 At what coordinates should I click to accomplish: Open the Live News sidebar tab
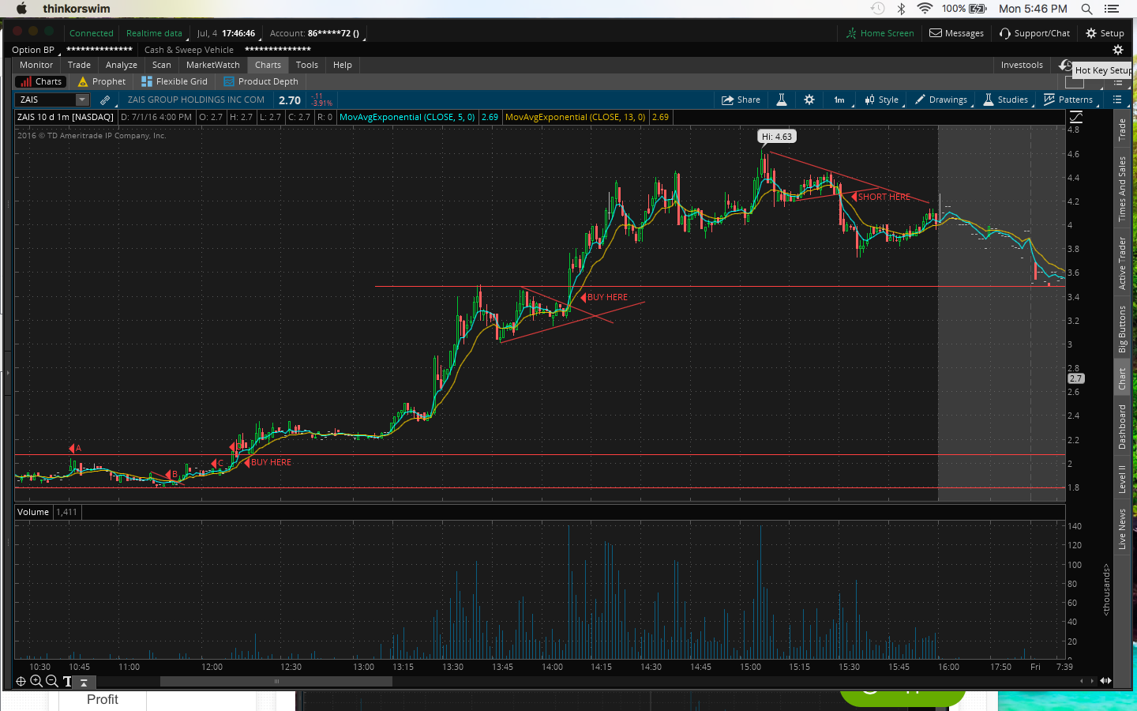pos(1122,529)
